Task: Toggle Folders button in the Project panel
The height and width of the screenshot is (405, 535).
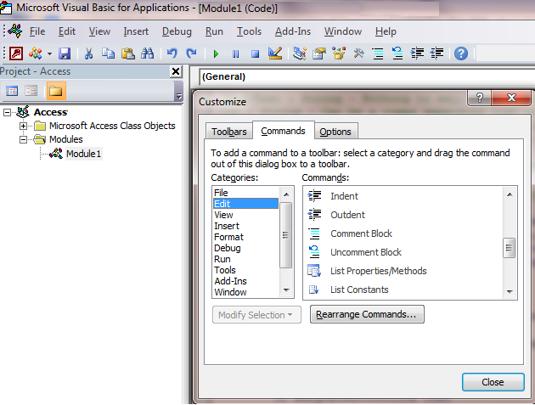Action: tap(56, 91)
